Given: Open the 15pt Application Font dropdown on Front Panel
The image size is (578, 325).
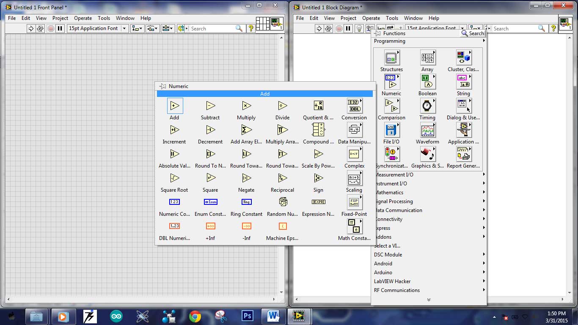Looking at the screenshot, I should click(x=124, y=29).
